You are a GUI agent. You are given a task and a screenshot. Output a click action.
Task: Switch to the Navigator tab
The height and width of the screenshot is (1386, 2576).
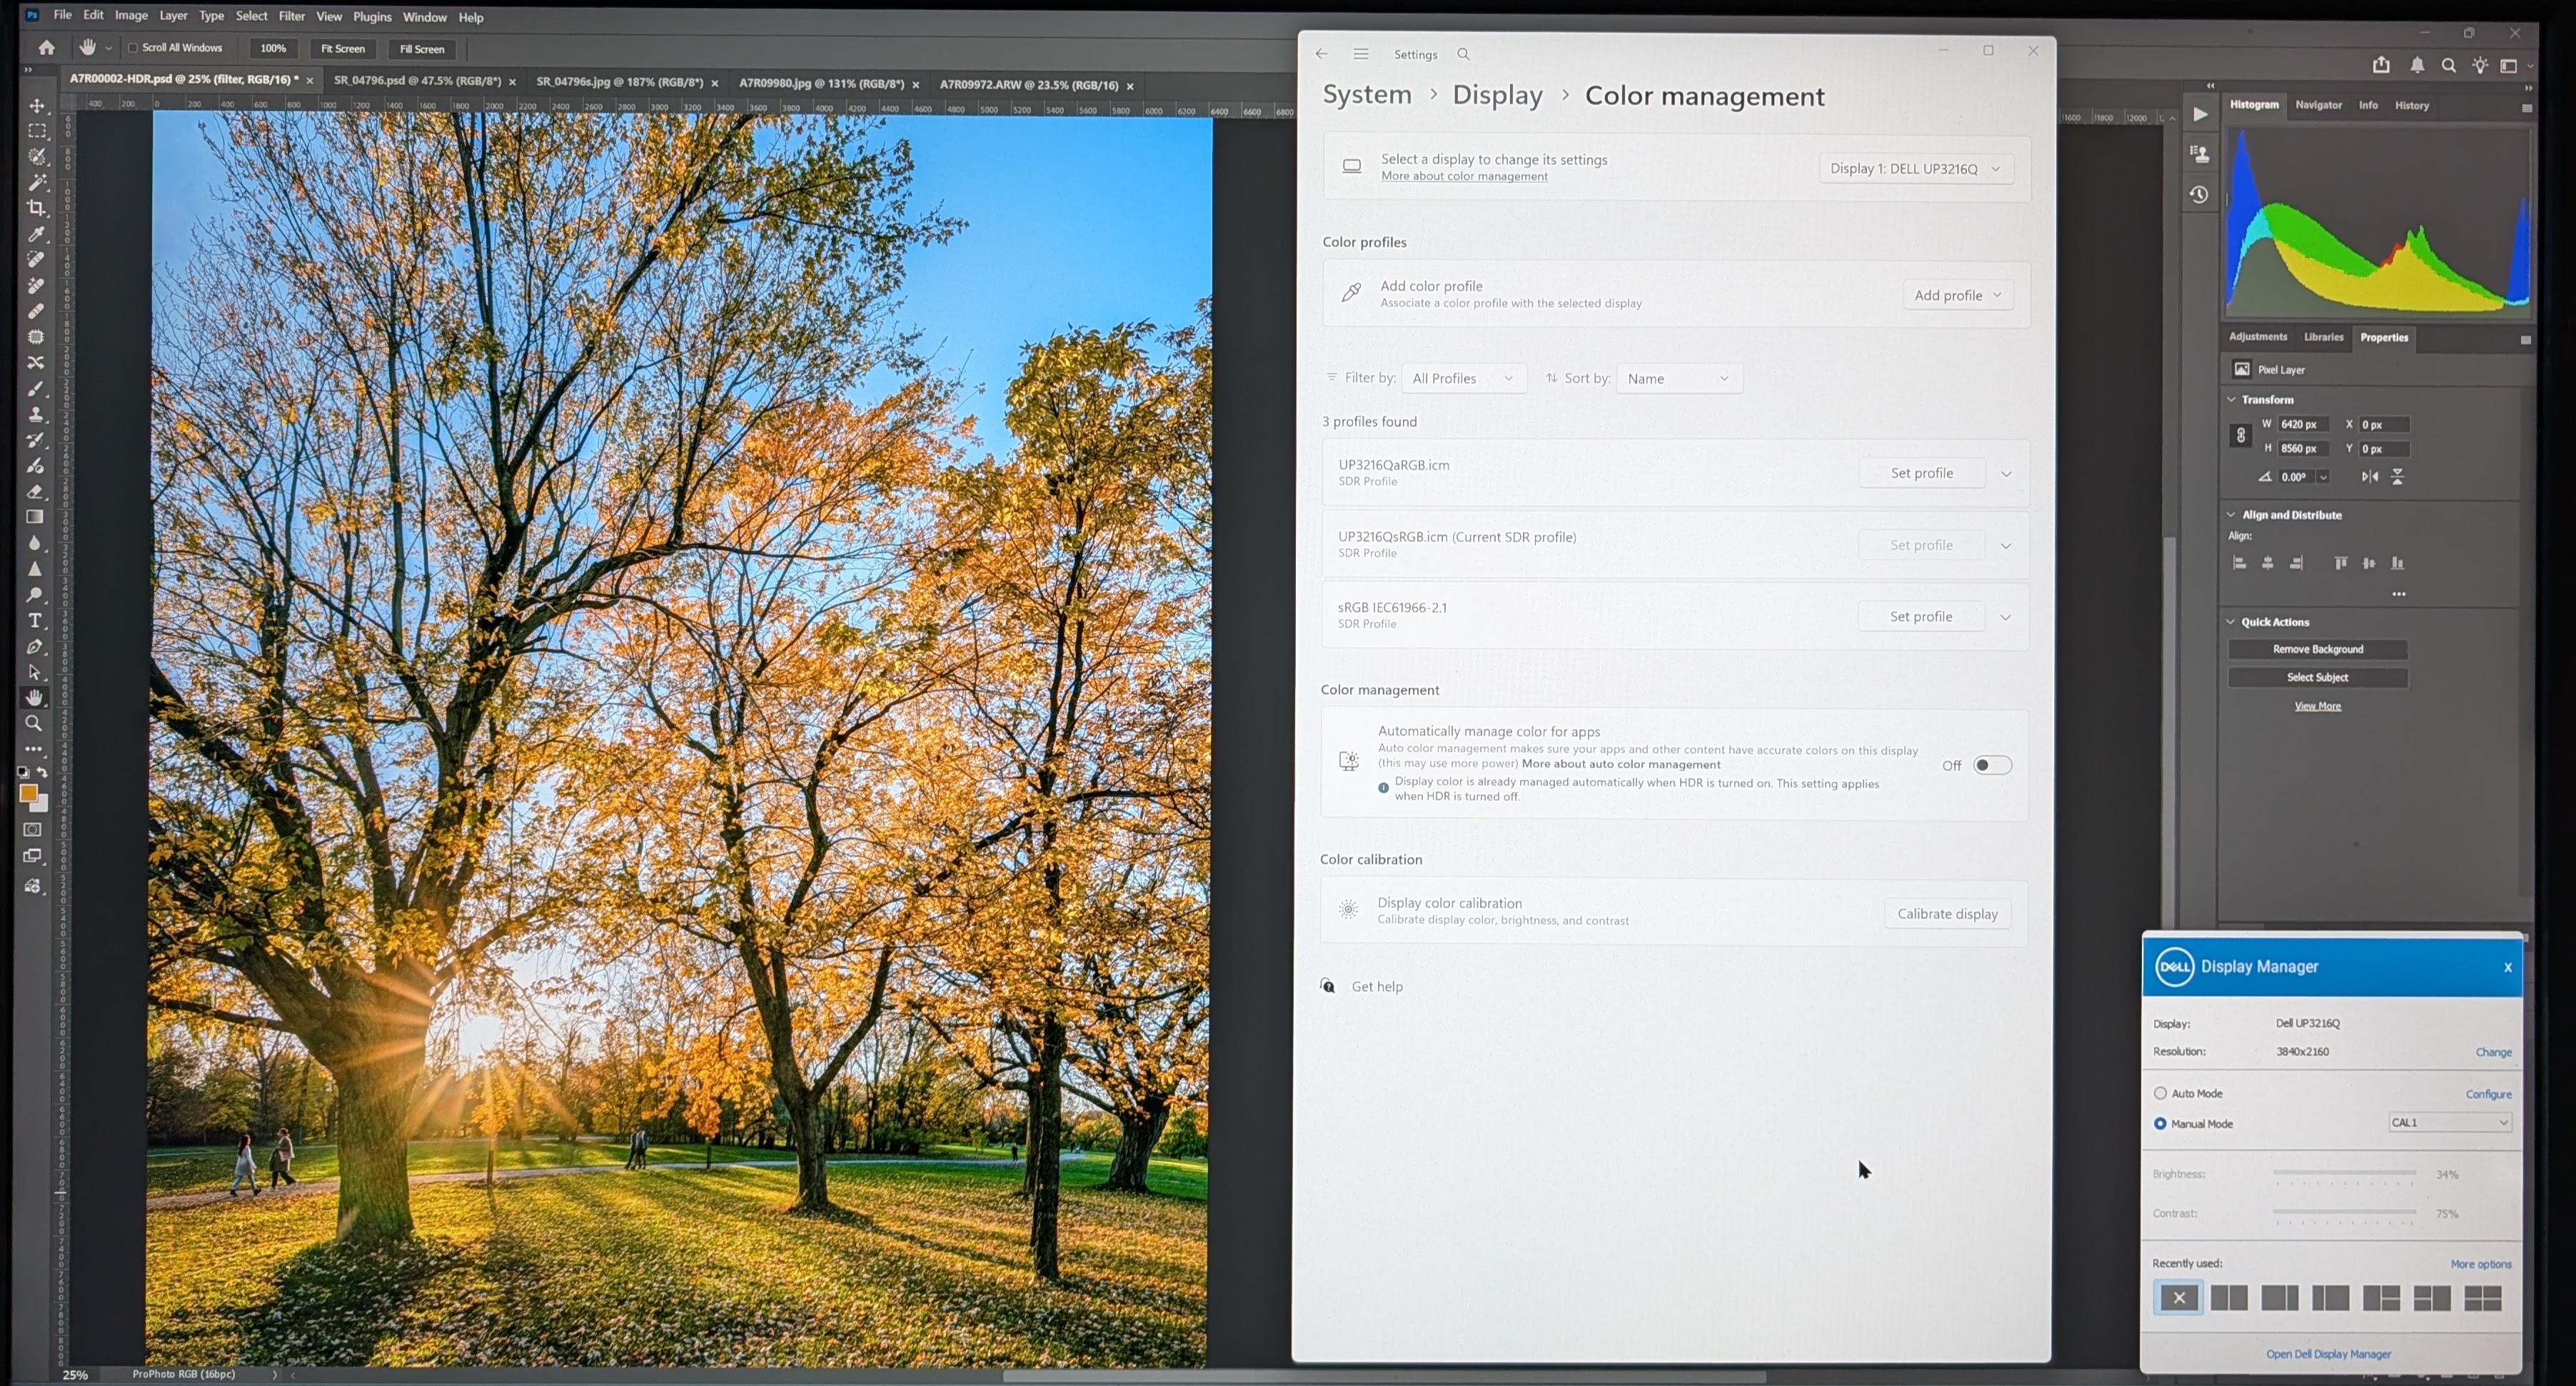(2318, 105)
